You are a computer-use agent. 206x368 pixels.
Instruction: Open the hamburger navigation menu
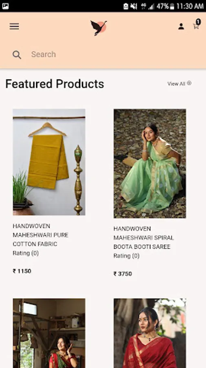[14, 26]
